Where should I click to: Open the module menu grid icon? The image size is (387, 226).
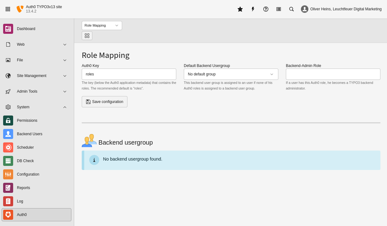coord(8,9)
